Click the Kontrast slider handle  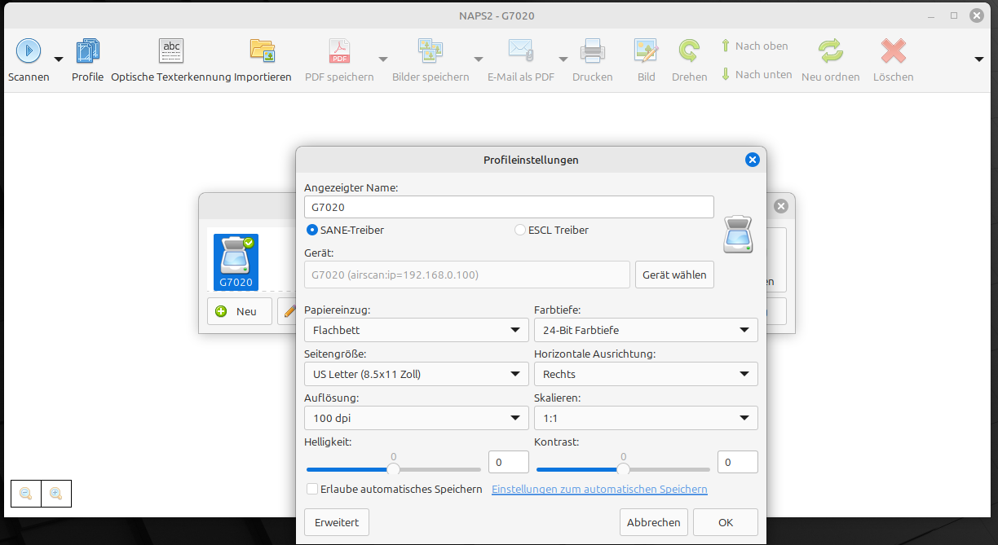(624, 469)
